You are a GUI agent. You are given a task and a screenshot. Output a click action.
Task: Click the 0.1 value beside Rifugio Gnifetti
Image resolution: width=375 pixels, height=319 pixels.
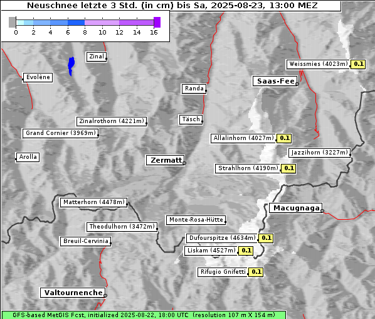(256, 272)
